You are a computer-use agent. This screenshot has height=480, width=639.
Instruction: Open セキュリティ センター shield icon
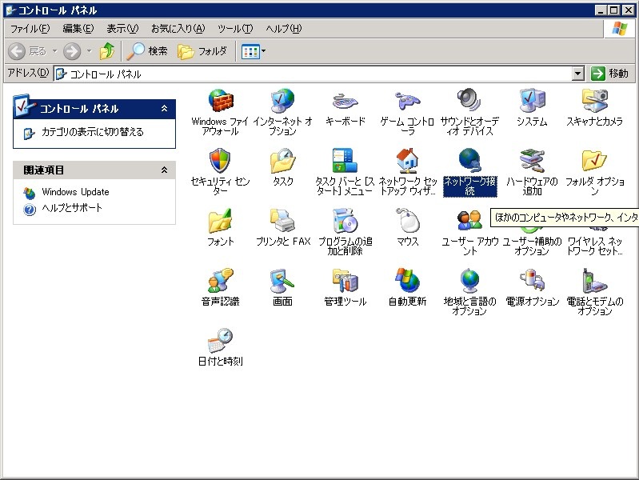(221, 161)
